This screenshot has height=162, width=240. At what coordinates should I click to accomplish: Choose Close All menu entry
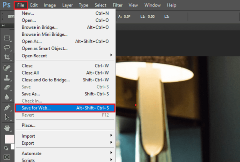pyautogui.click(x=65, y=73)
